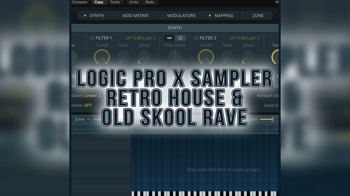Open the MOD MATRIX tab
The image size is (350, 196).
[x=133, y=16]
